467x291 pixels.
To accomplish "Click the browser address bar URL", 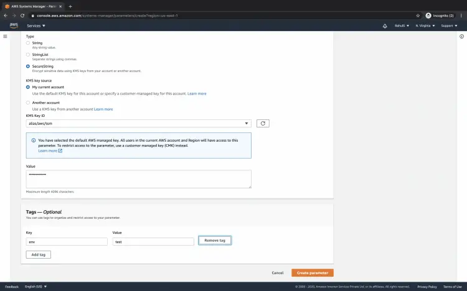I will [107, 16].
